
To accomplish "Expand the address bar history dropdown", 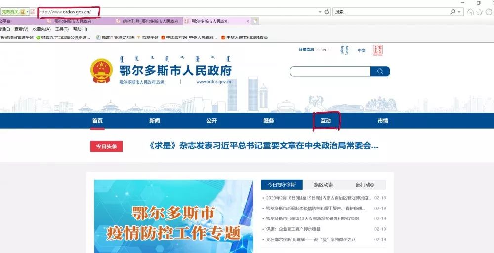I will point(320,12).
